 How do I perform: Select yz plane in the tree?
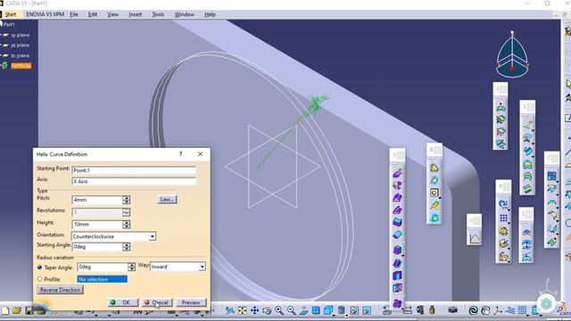click(x=20, y=45)
